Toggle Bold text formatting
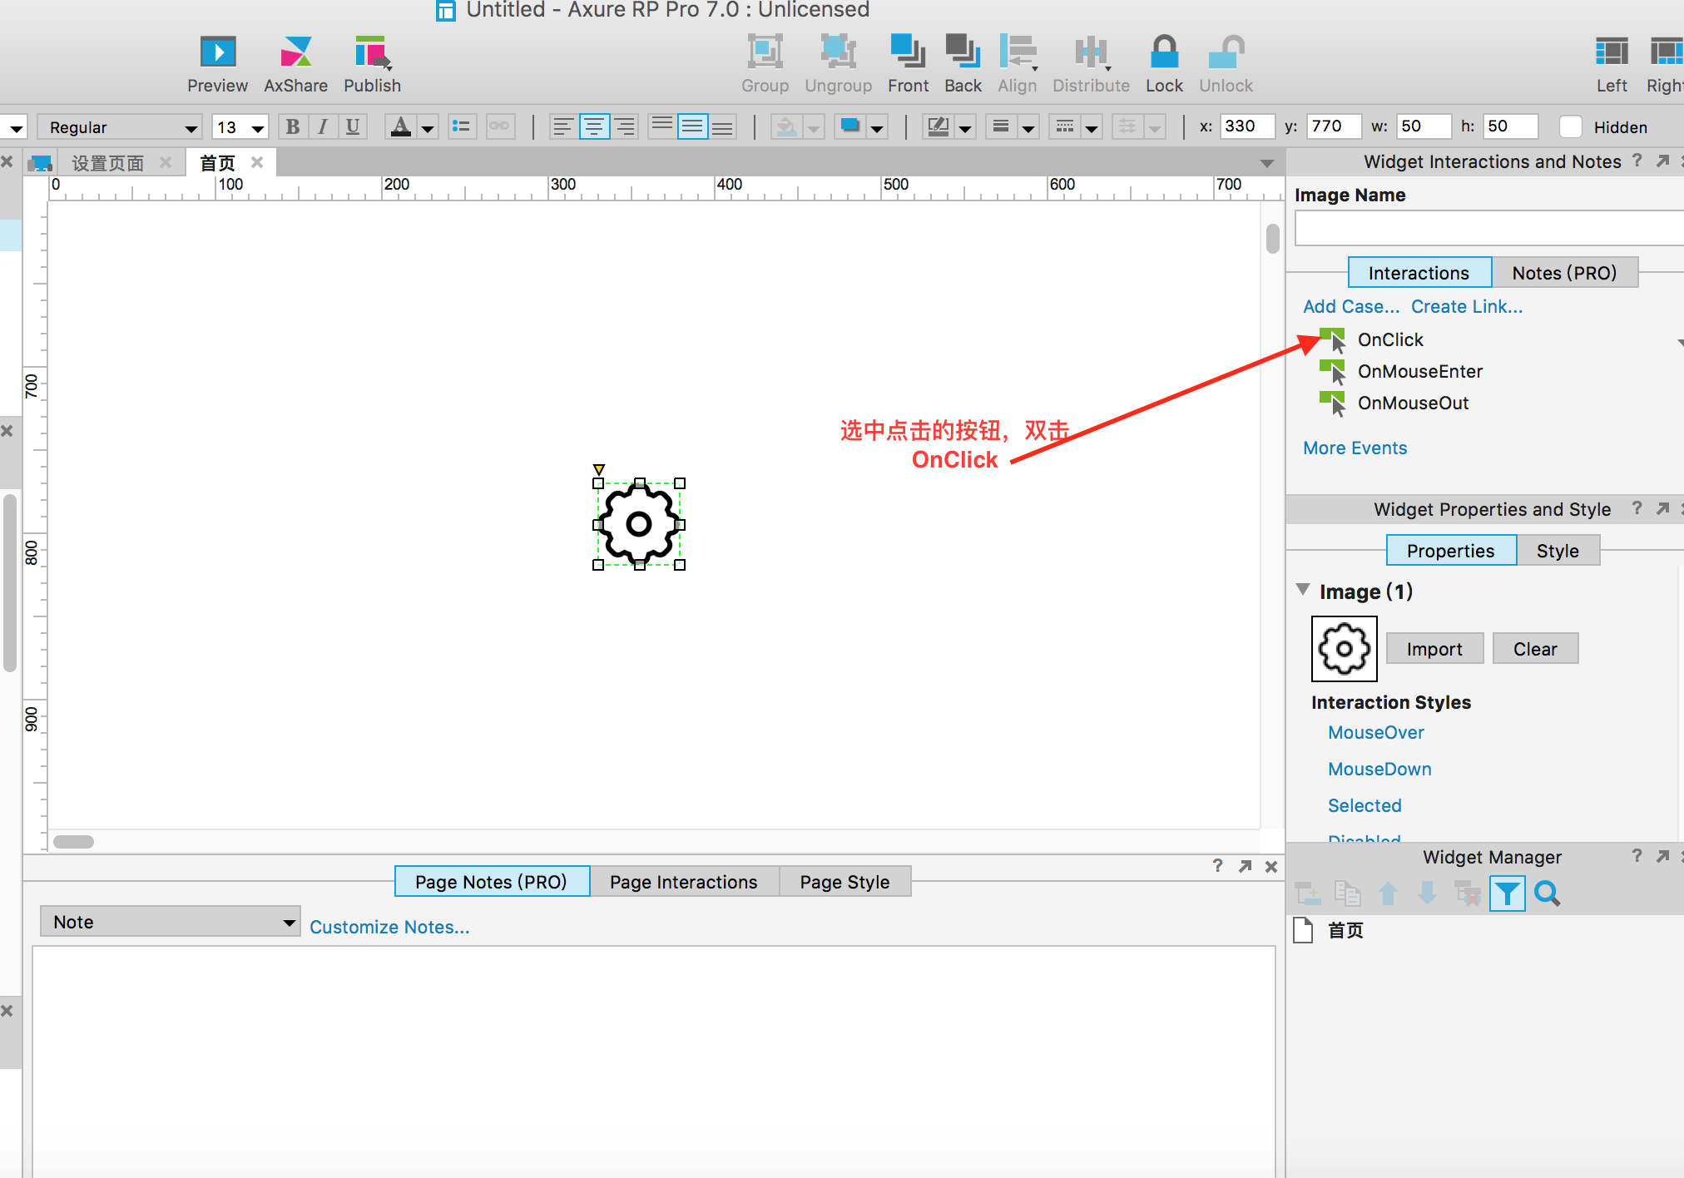 [293, 126]
